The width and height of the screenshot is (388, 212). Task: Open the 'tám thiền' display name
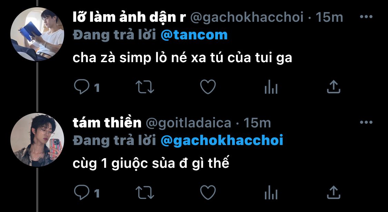click(x=107, y=123)
